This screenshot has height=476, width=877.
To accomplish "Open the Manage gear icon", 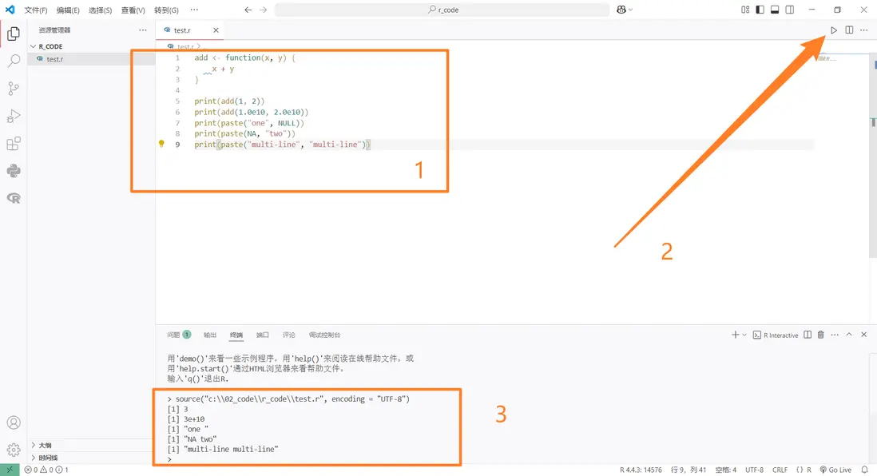I will coord(14,450).
